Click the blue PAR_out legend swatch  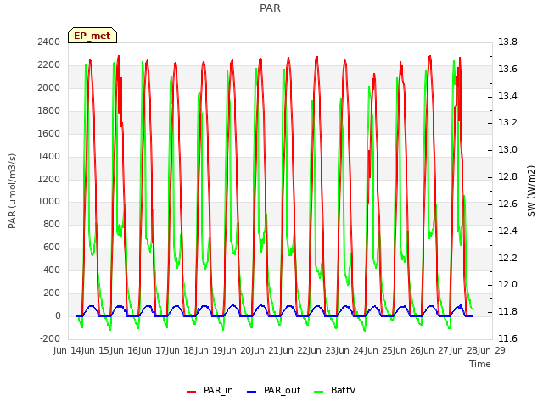252,391
